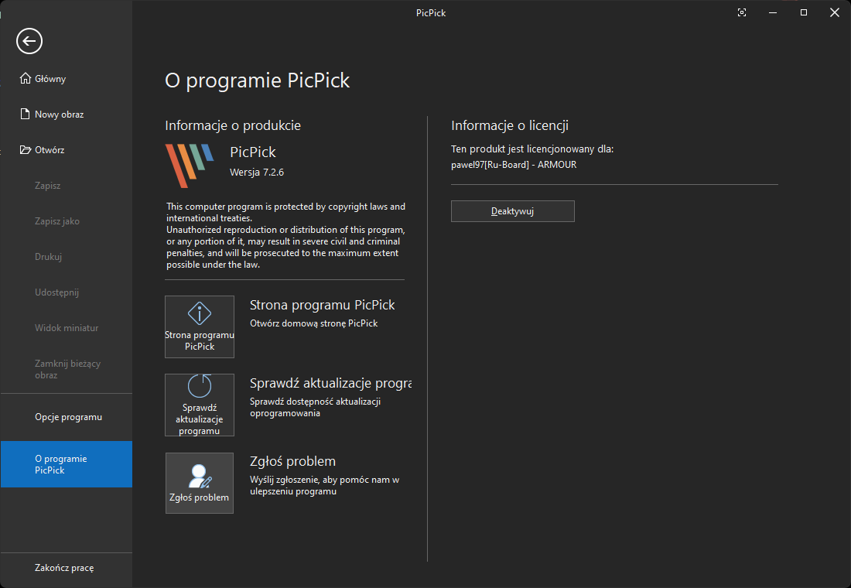Click the open folder icon beside Otwórz
851x588 pixels.
coord(25,150)
